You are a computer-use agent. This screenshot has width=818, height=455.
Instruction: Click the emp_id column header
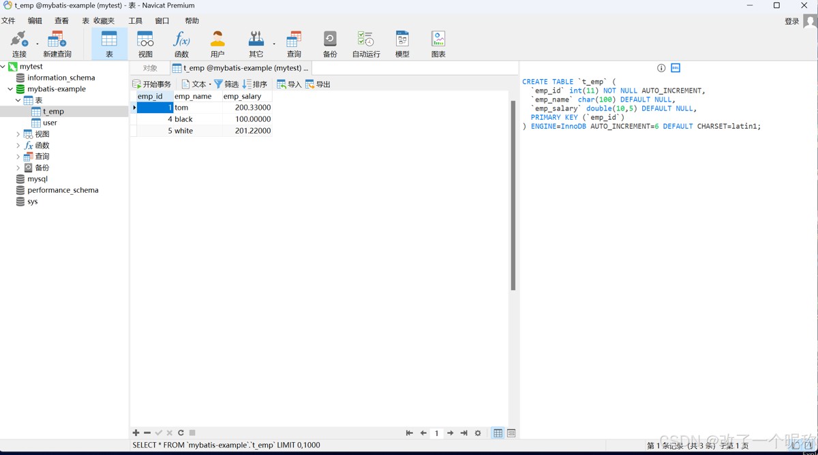(x=155, y=97)
